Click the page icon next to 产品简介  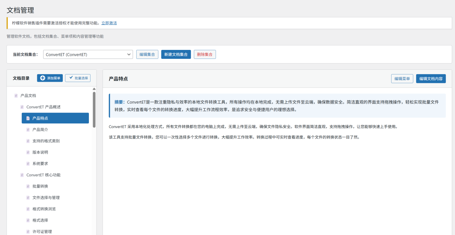(x=28, y=130)
